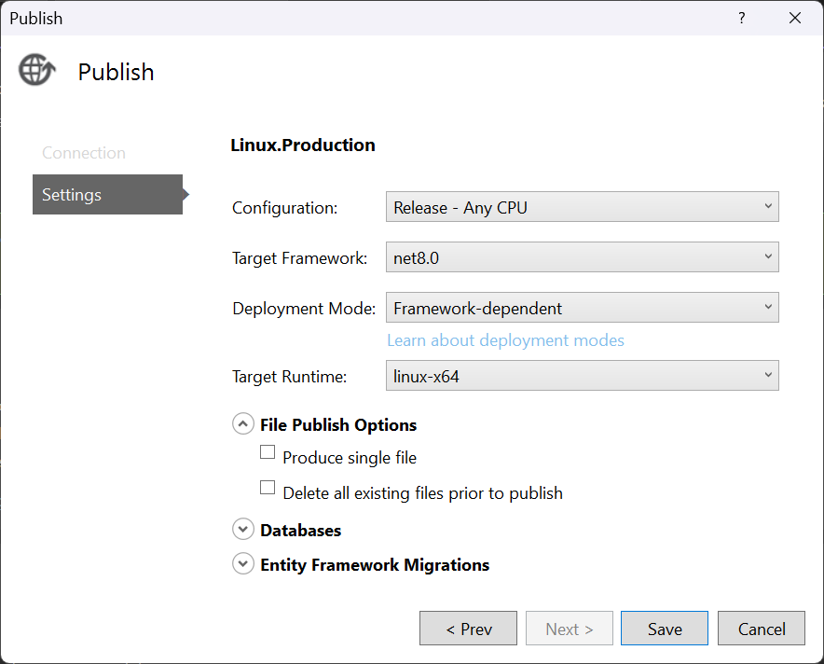The image size is (824, 664).
Task: Click the help question mark button
Action: (x=742, y=18)
